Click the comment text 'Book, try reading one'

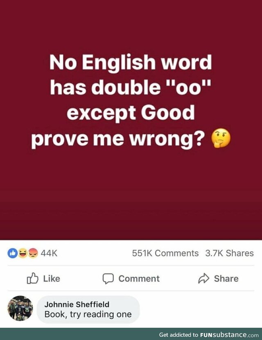pyautogui.click(x=88, y=314)
